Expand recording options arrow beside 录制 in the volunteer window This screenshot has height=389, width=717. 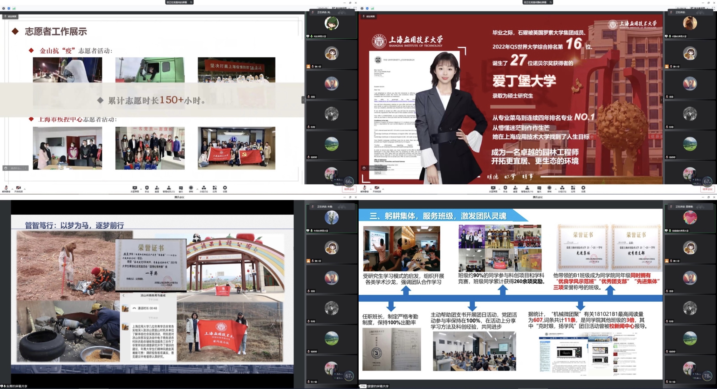(197, 189)
